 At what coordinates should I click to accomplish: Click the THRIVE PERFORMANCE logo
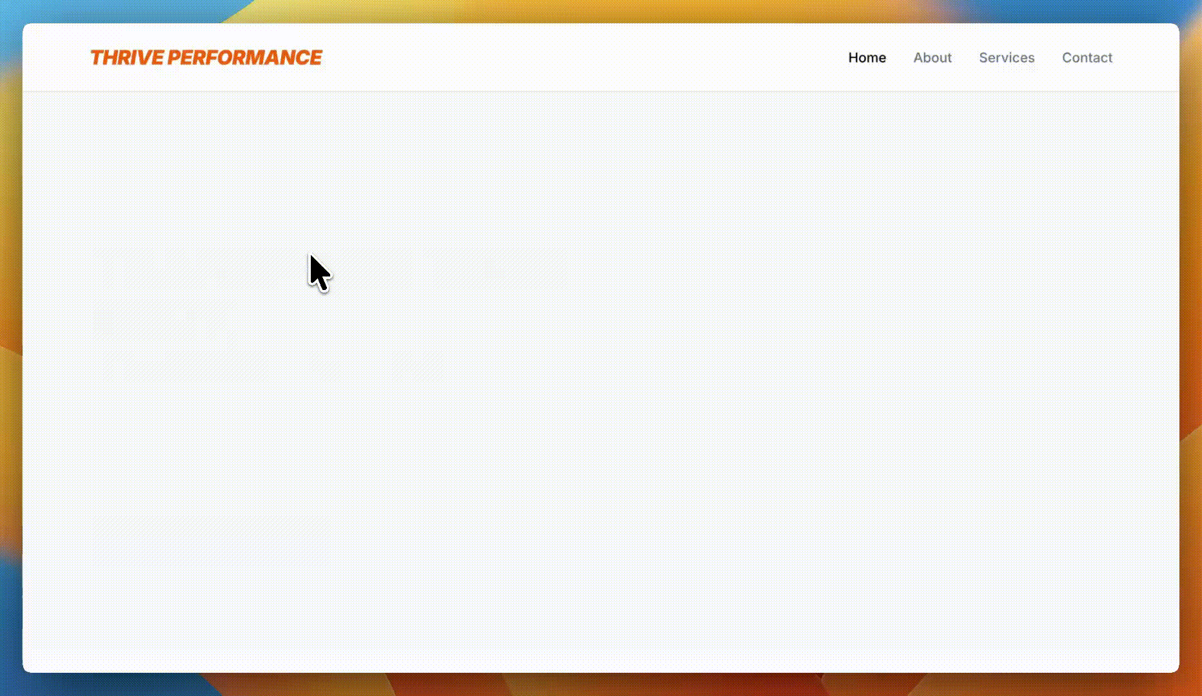[x=206, y=57]
